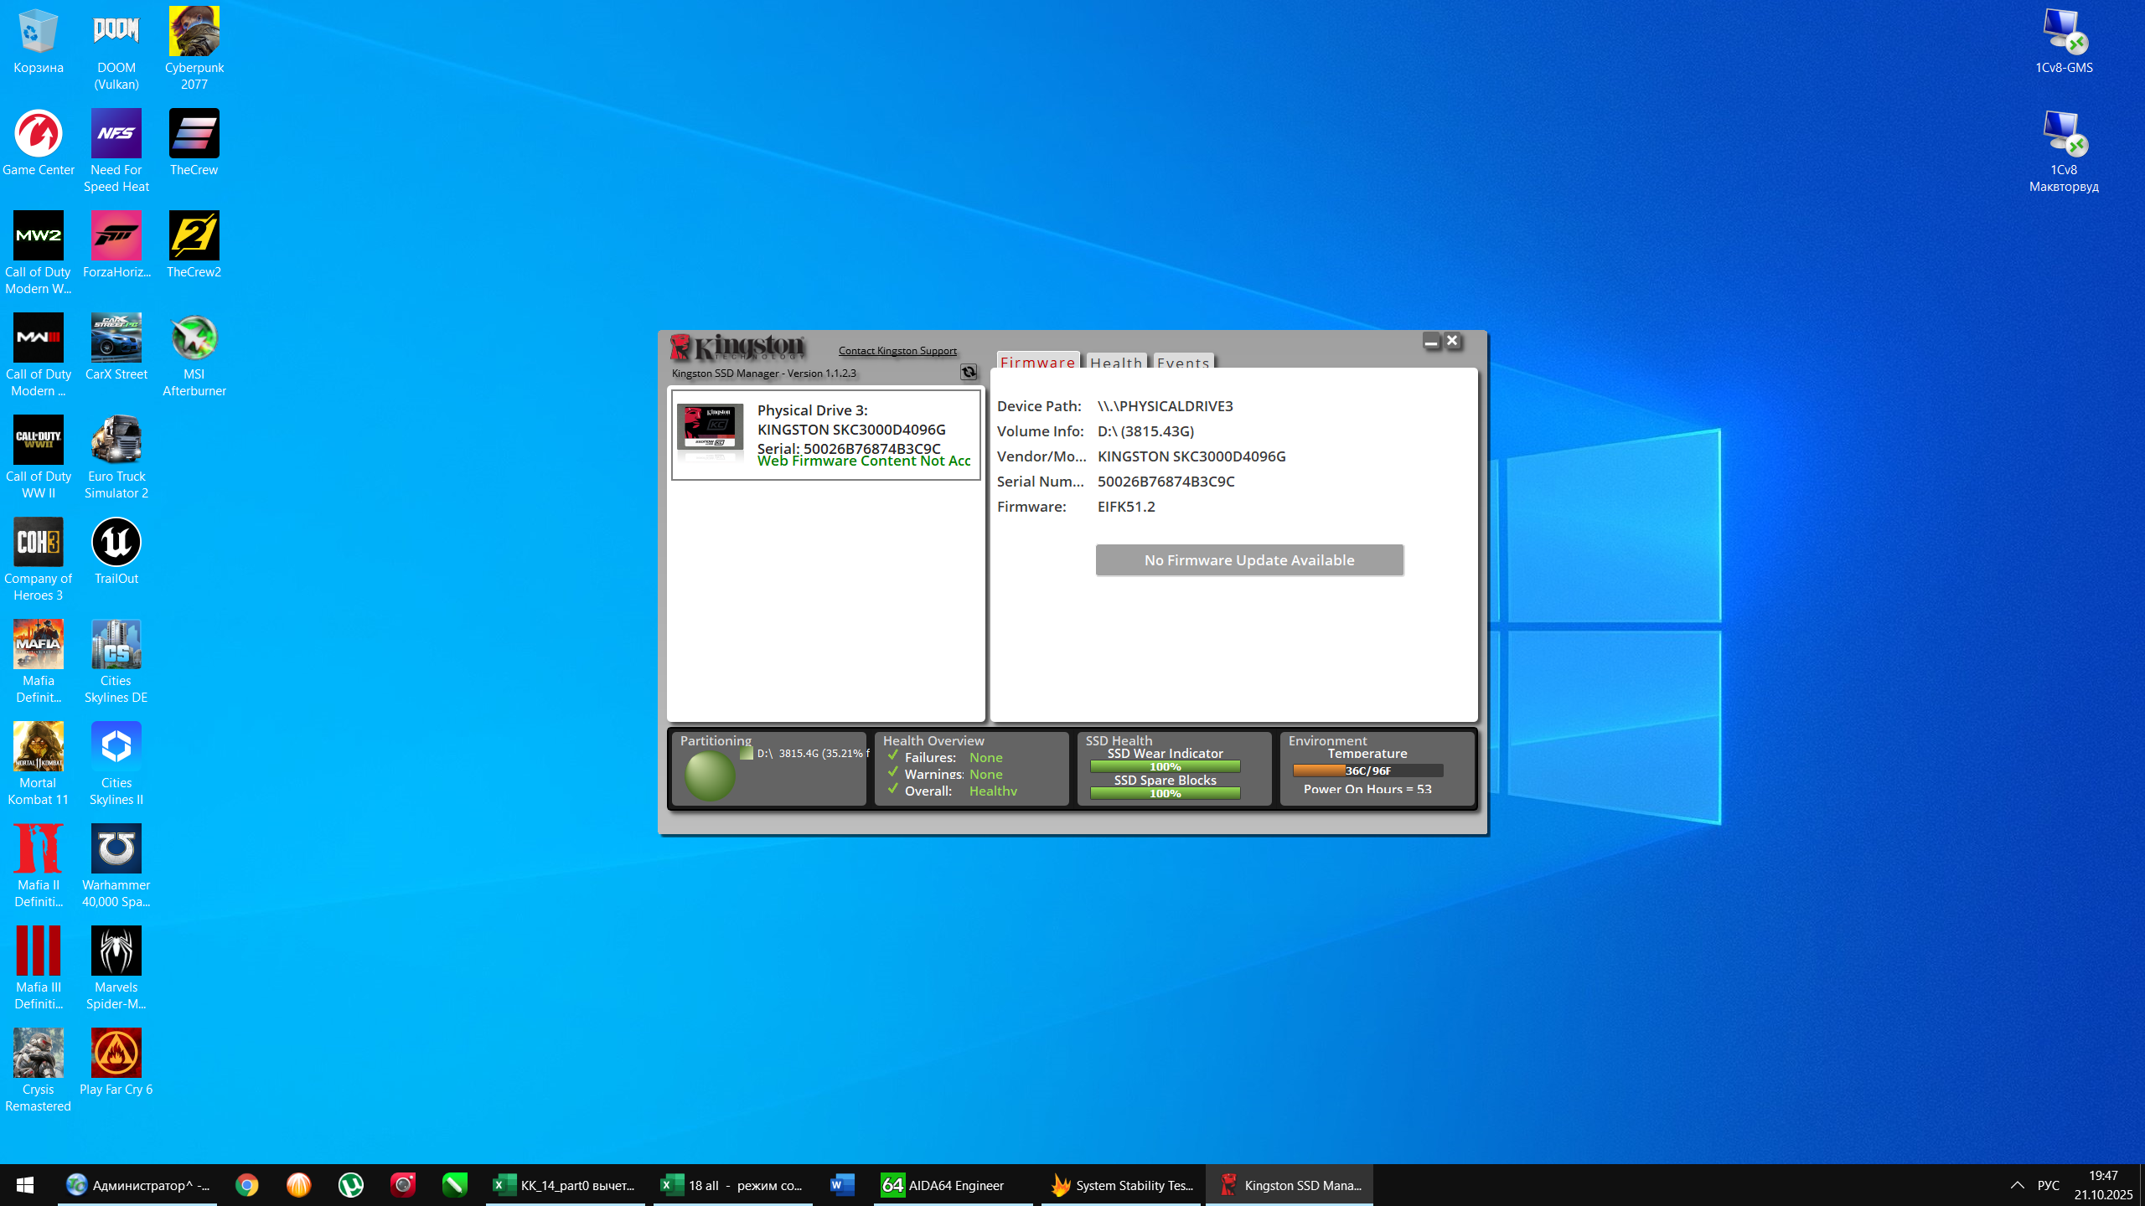Screen dimensions: 2145x1206
Task: Switch to System Stability Test taskbar window
Action: pyautogui.click(x=1122, y=1185)
